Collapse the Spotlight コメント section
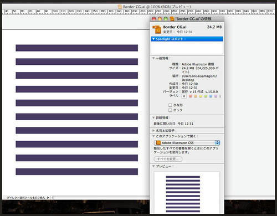 (153, 39)
